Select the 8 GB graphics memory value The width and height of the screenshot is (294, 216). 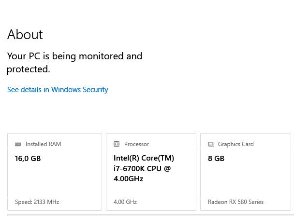(216, 158)
